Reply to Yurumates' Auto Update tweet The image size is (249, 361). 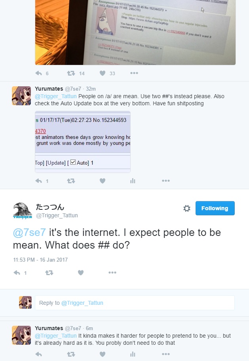(x=39, y=181)
